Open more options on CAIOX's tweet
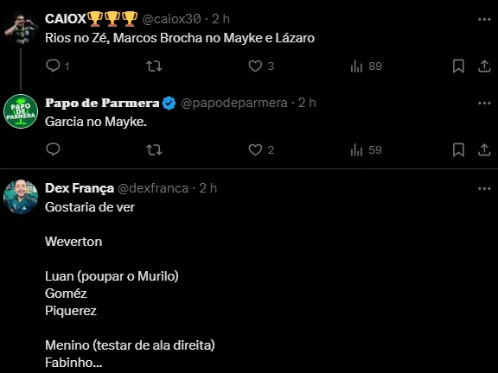Screen dimensions: 498x373 [x=484, y=19]
